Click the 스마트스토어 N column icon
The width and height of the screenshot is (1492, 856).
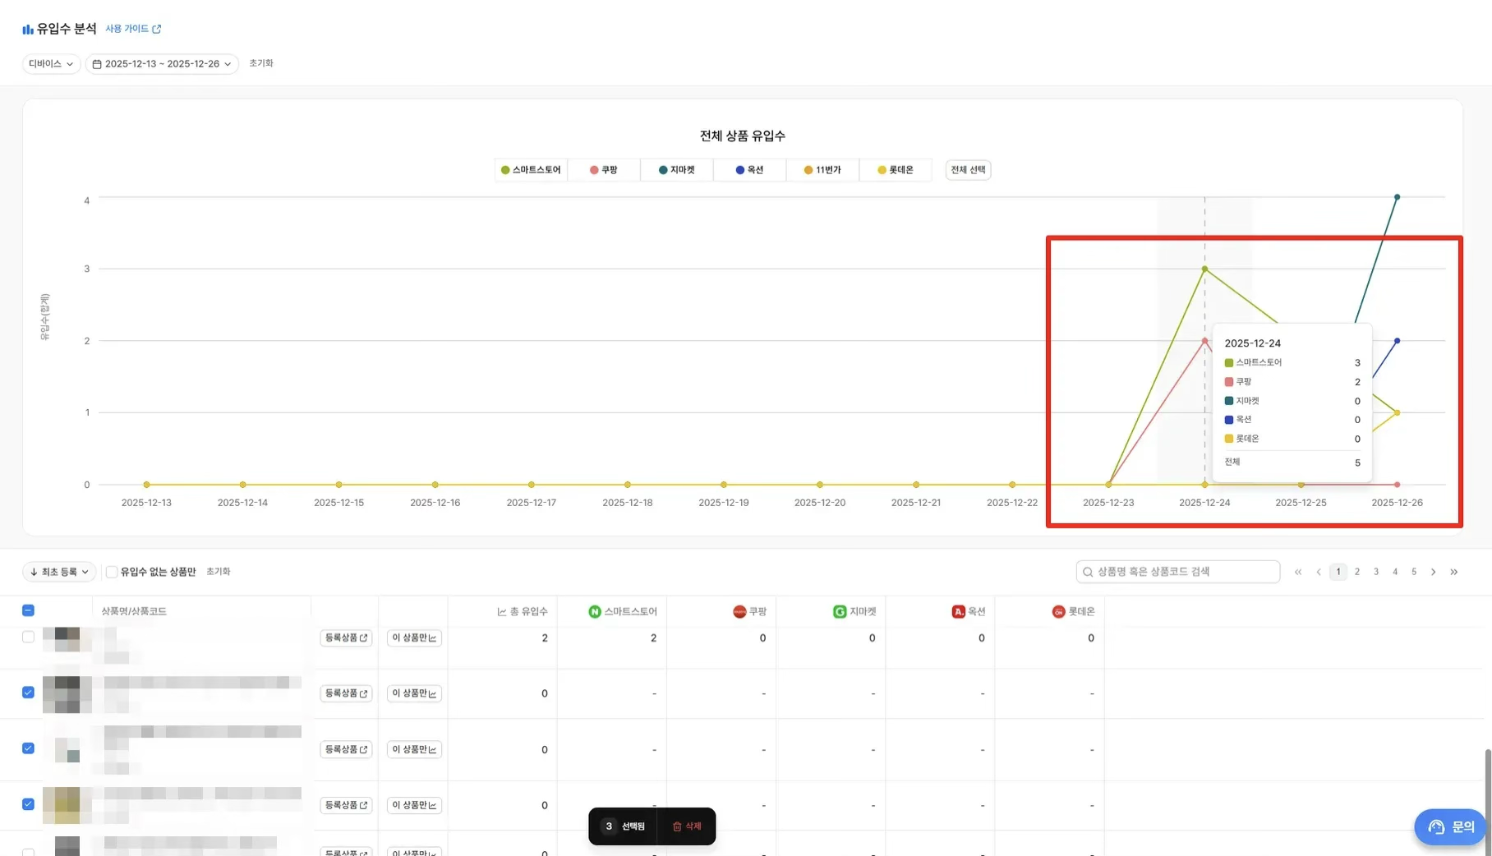click(x=595, y=611)
